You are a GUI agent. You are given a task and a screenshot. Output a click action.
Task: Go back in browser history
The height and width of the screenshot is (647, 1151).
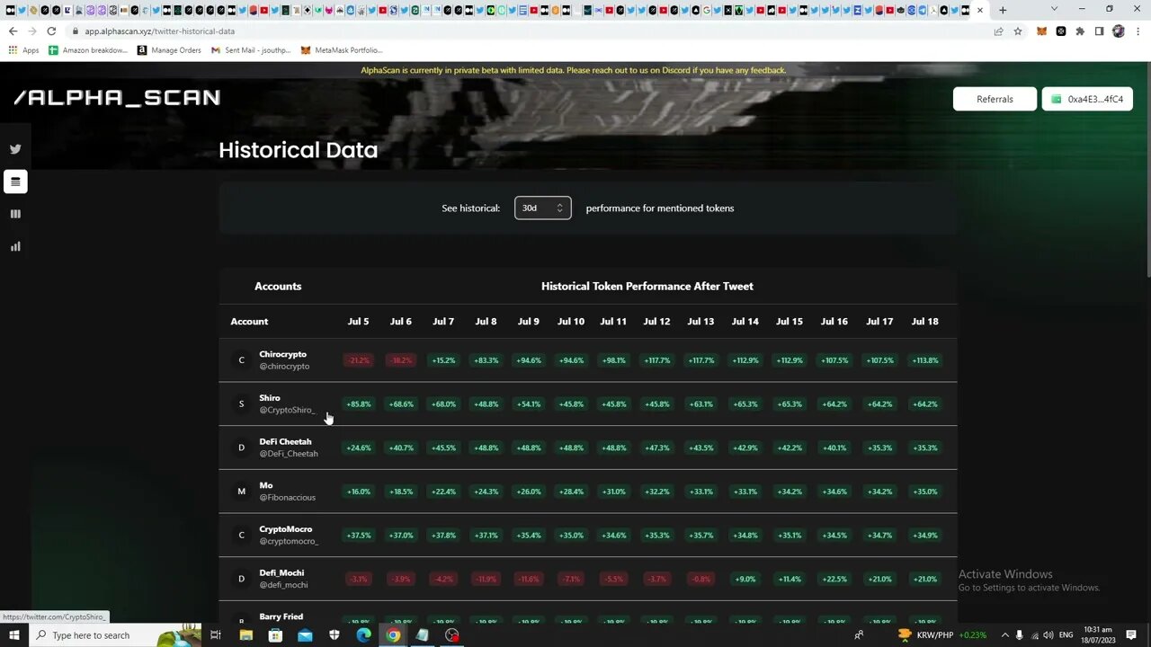click(13, 31)
